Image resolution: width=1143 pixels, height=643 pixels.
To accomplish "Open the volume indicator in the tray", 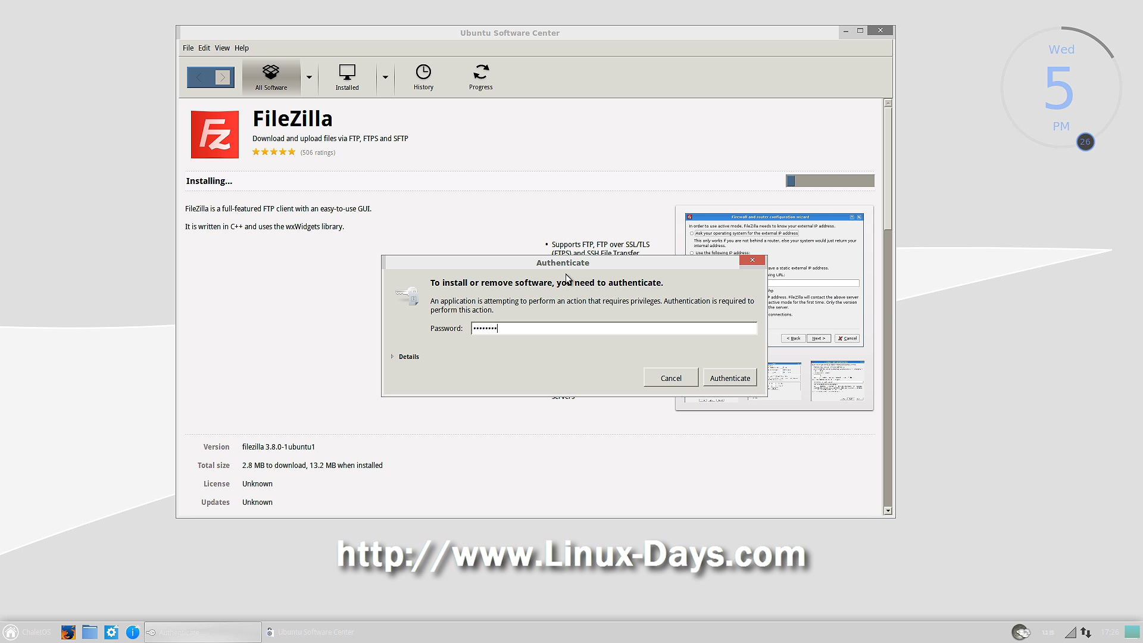I will point(1070,632).
